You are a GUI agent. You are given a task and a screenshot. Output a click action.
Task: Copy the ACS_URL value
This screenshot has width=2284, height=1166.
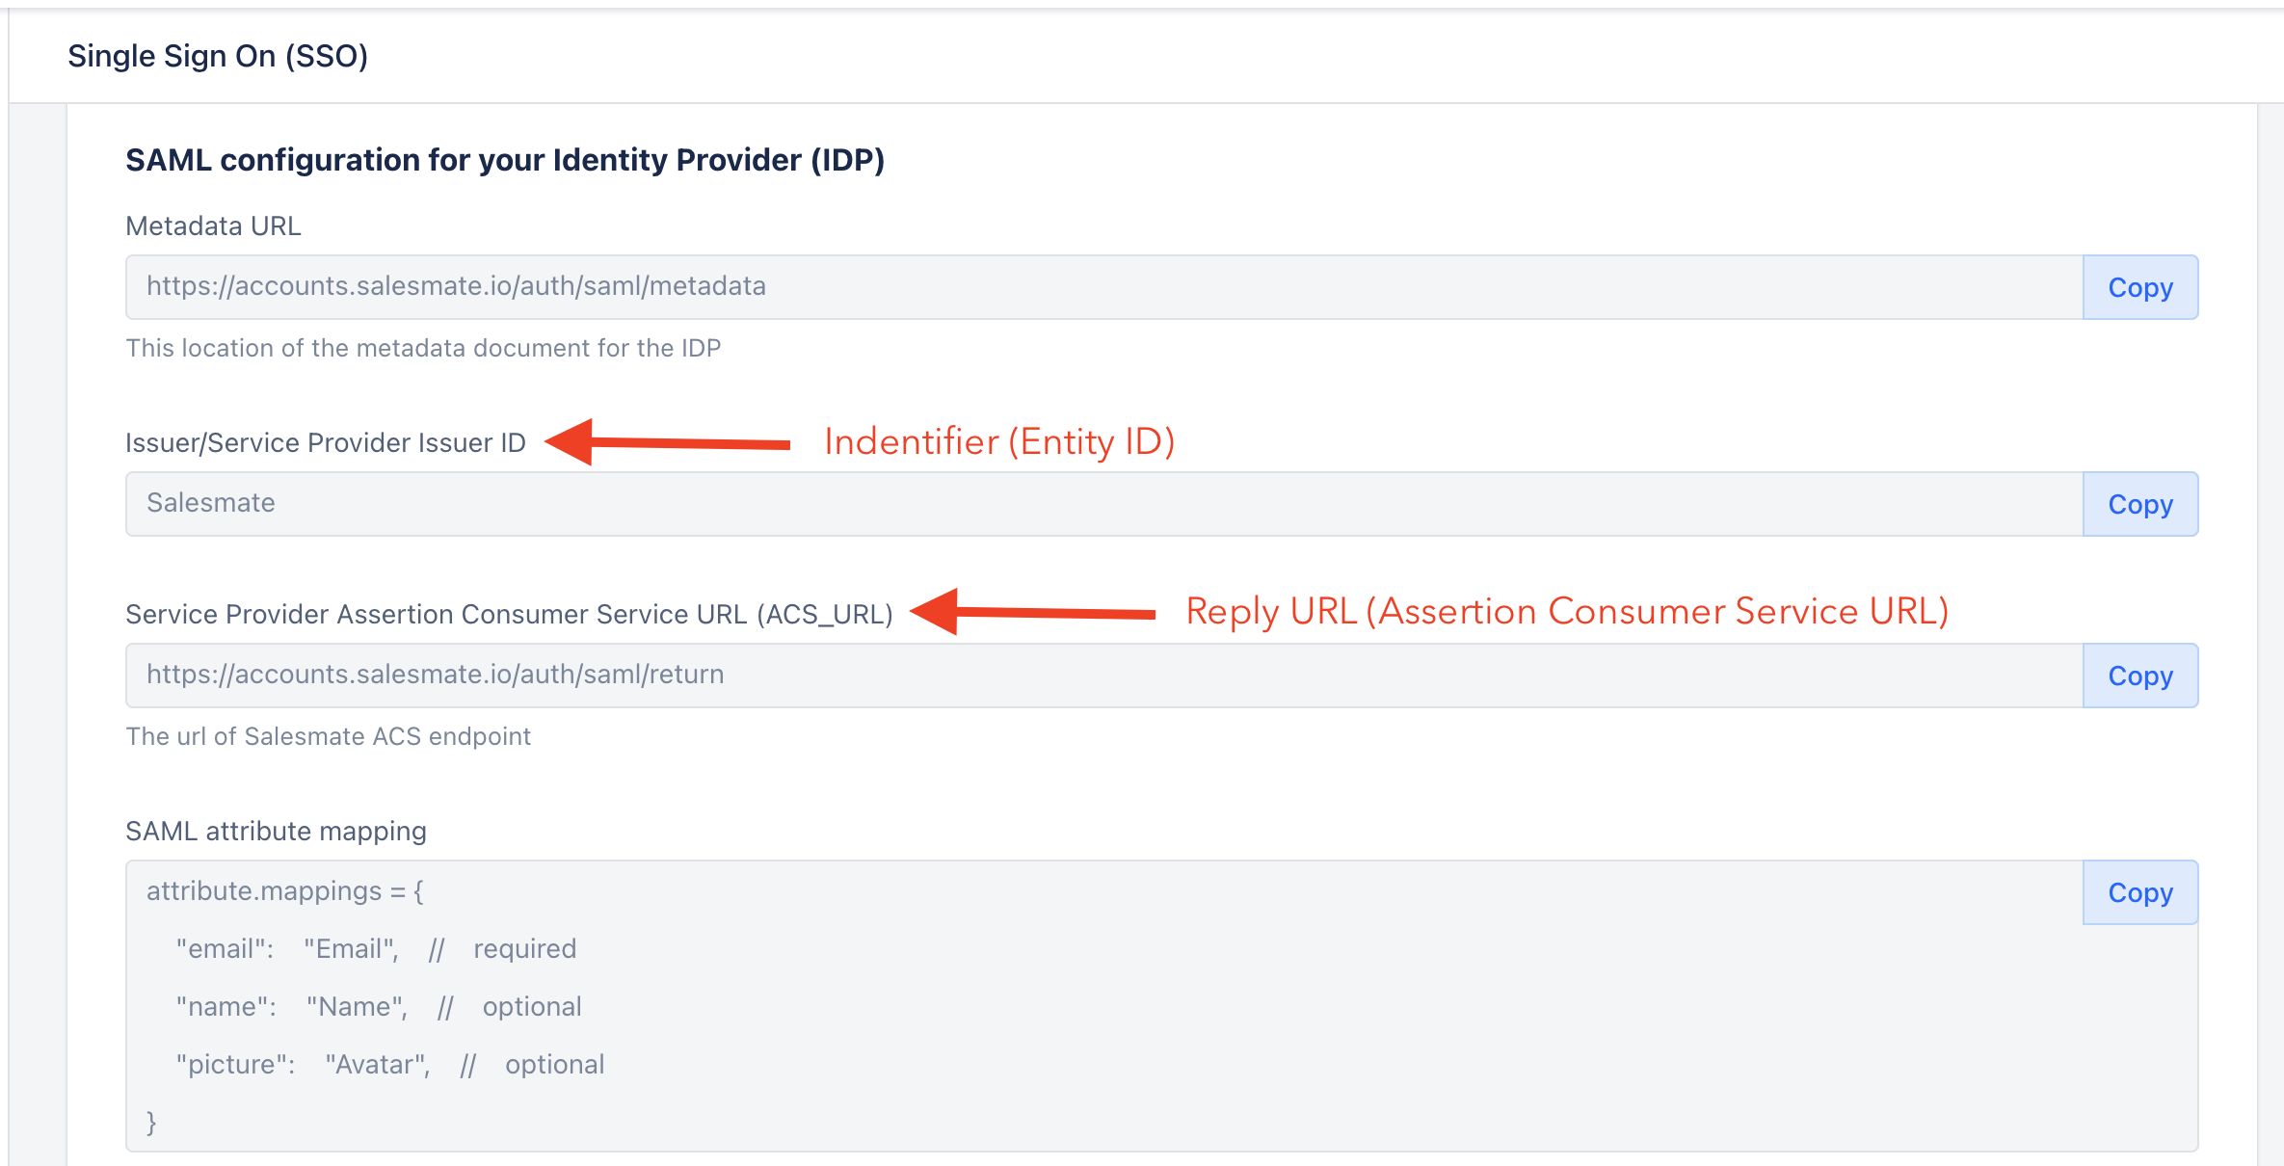2139,676
